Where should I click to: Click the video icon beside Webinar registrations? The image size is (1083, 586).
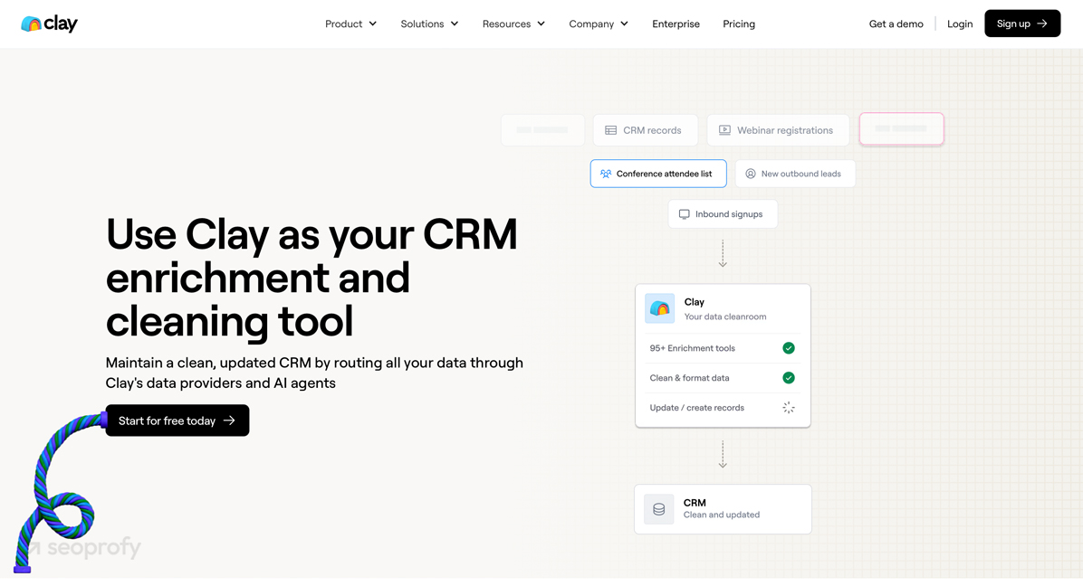[724, 130]
